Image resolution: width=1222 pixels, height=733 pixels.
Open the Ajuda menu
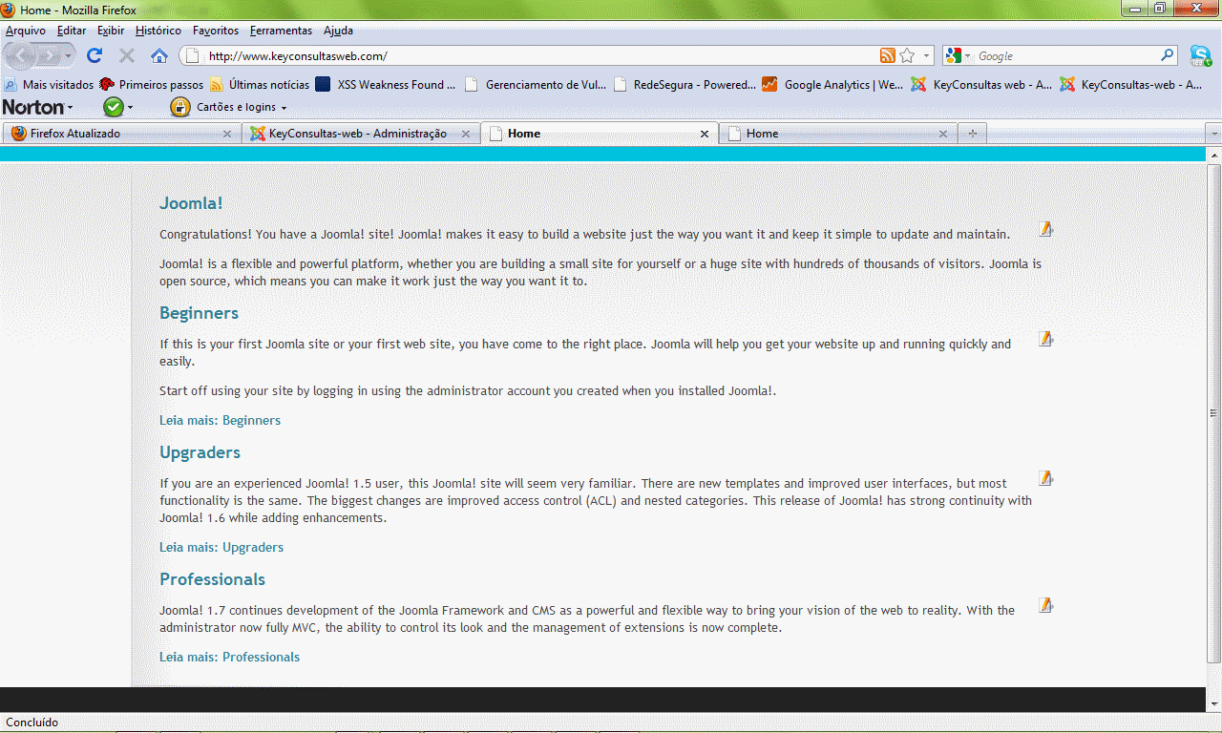(x=338, y=31)
